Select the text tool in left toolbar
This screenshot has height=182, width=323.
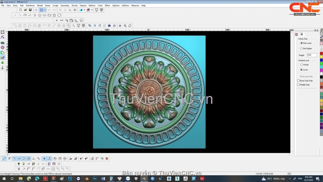click(x=2, y=43)
